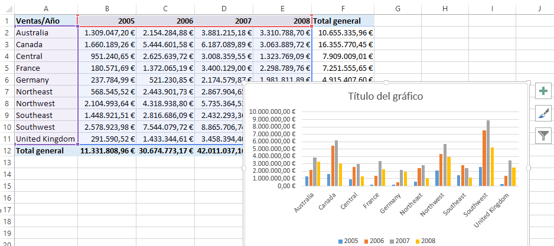Open the Chart Elements plus button

542,91
